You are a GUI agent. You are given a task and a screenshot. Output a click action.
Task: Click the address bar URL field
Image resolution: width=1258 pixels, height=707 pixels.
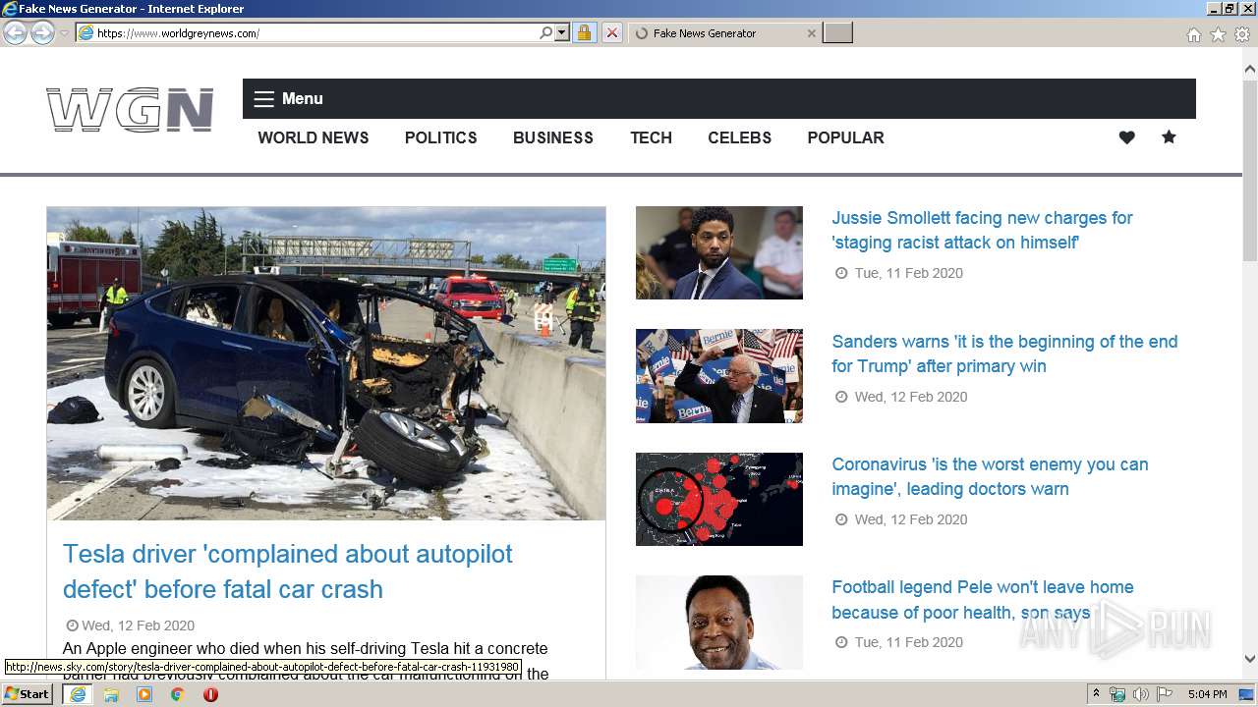tap(307, 33)
